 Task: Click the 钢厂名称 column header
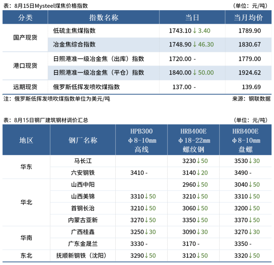click(83, 140)
